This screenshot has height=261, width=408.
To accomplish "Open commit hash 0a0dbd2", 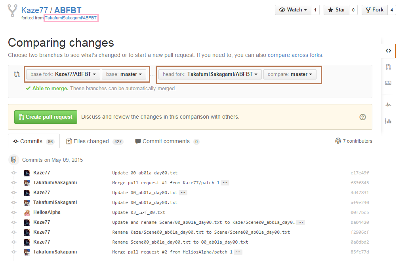I will click(x=360, y=242).
